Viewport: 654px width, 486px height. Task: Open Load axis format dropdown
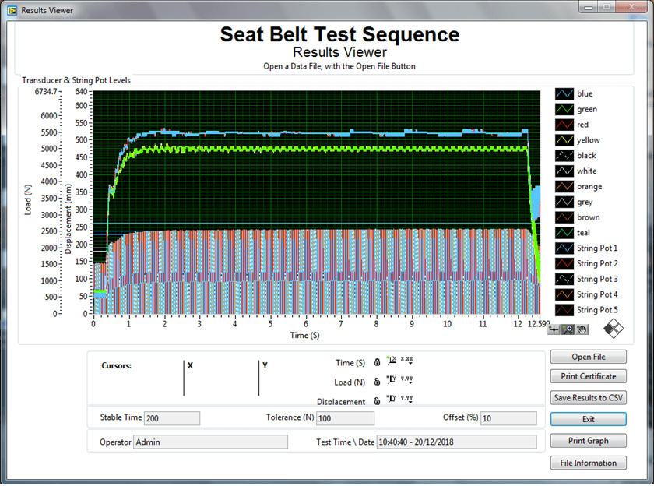(406, 380)
